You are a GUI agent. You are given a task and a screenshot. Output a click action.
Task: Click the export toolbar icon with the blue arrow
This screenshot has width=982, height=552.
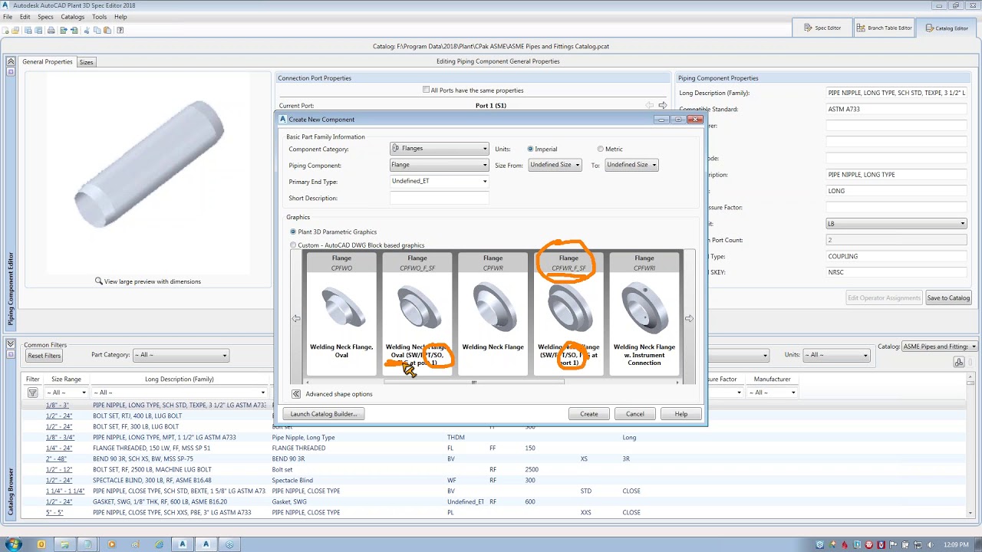[x=63, y=31]
